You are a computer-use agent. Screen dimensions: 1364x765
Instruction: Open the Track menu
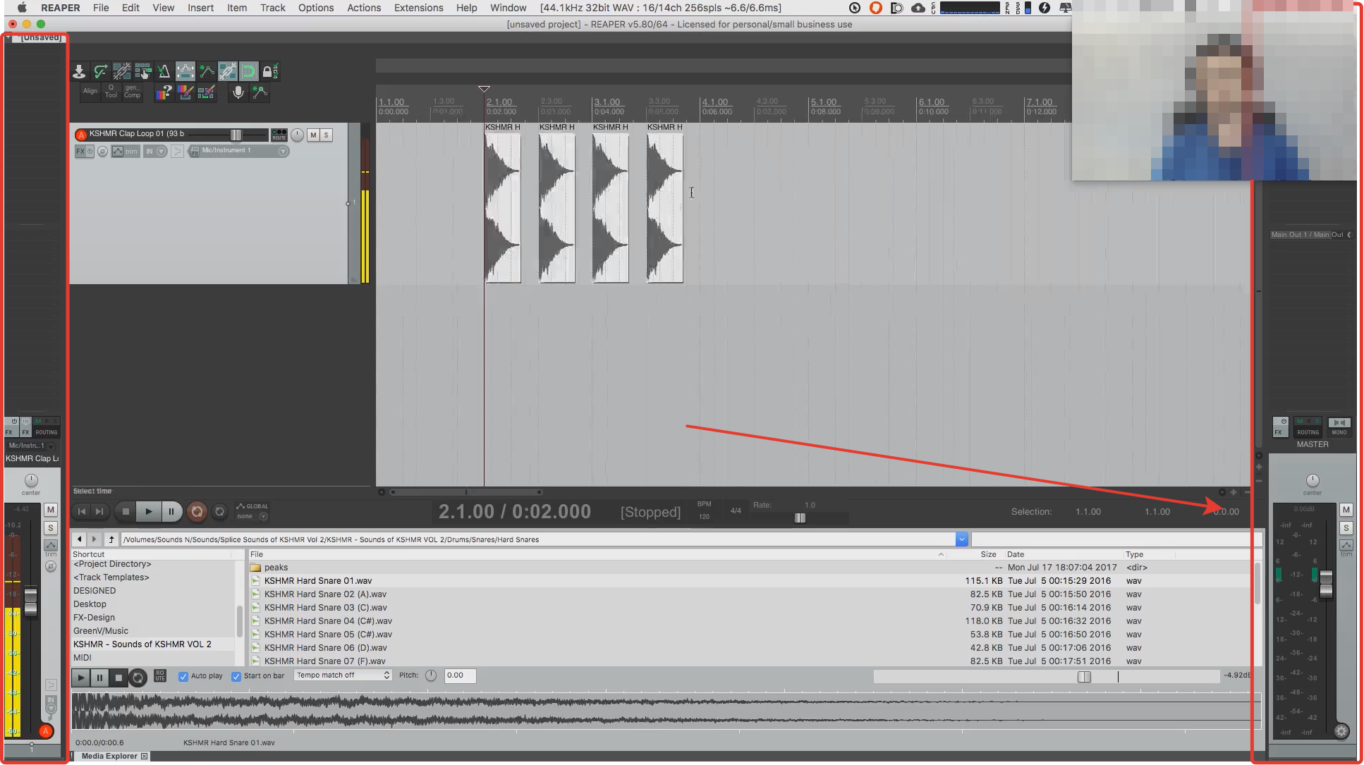pyautogui.click(x=272, y=8)
